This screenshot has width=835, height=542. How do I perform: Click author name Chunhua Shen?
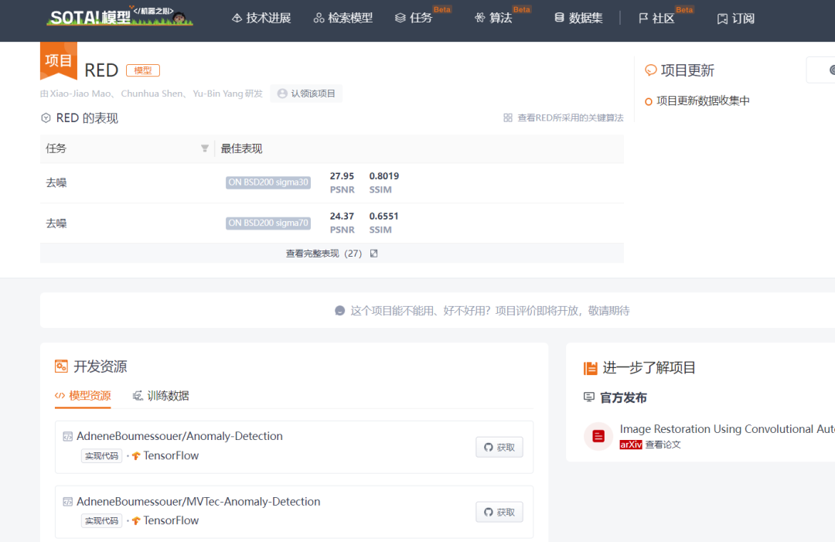tap(152, 94)
